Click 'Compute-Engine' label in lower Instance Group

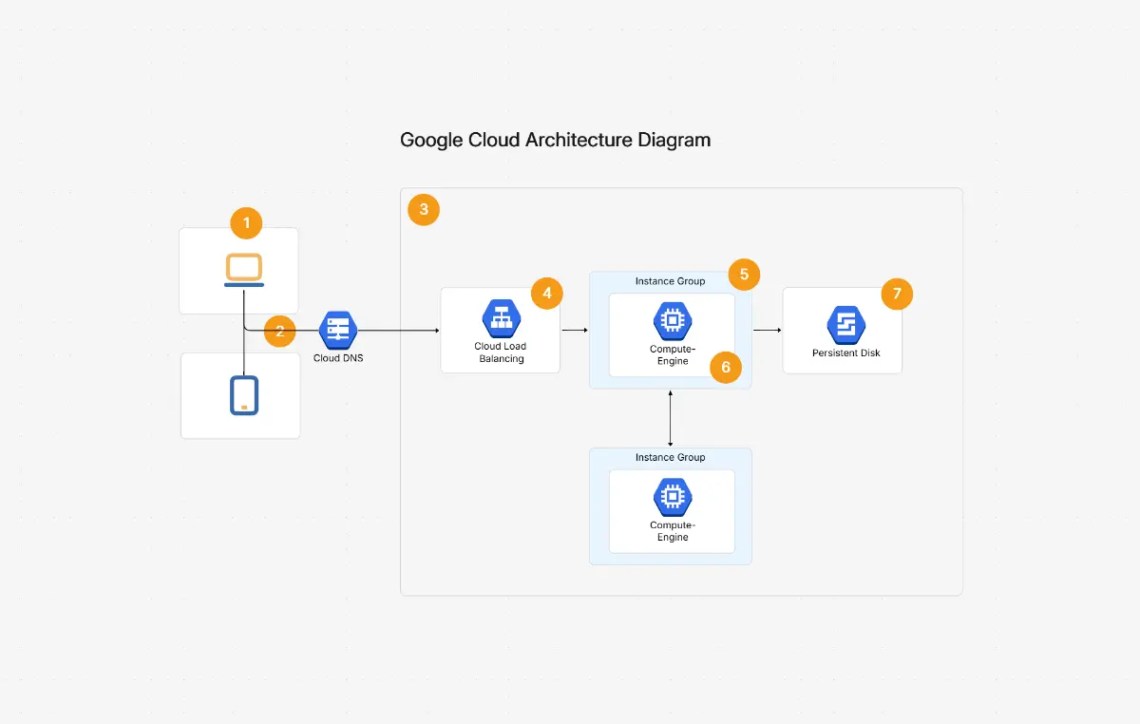tap(673, 531)
